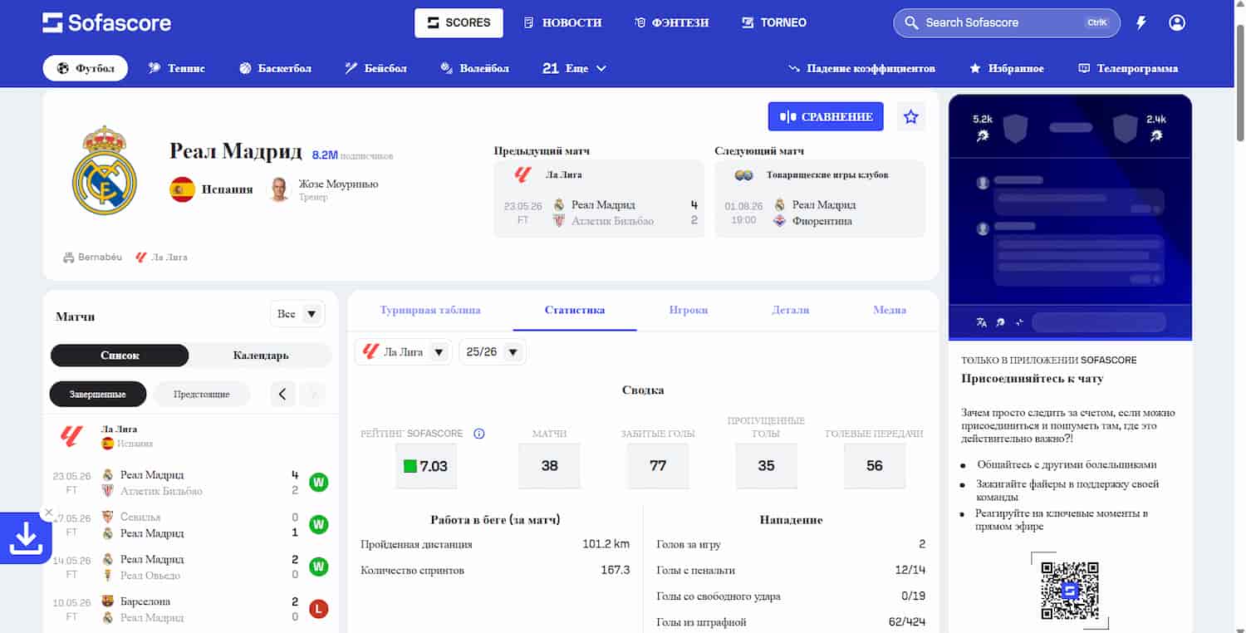This screenshot has width=1246, height=633.
Task: Open the Bernabéu stadium link
Action: (92, 258)
